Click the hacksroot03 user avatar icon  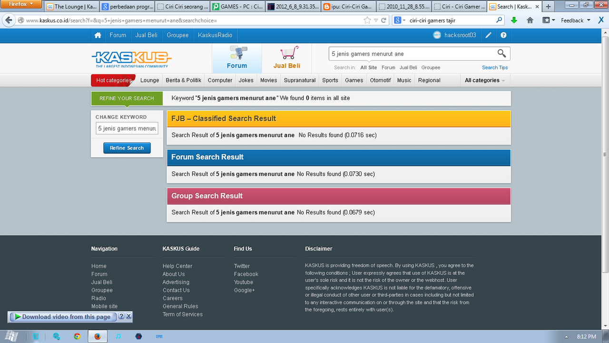point(437,35)
